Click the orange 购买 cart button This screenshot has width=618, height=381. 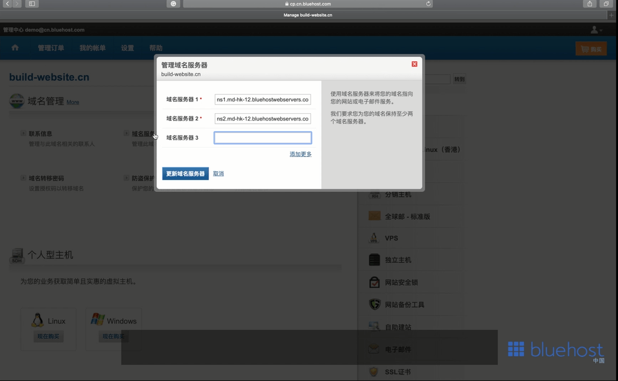tap(591, 49)
